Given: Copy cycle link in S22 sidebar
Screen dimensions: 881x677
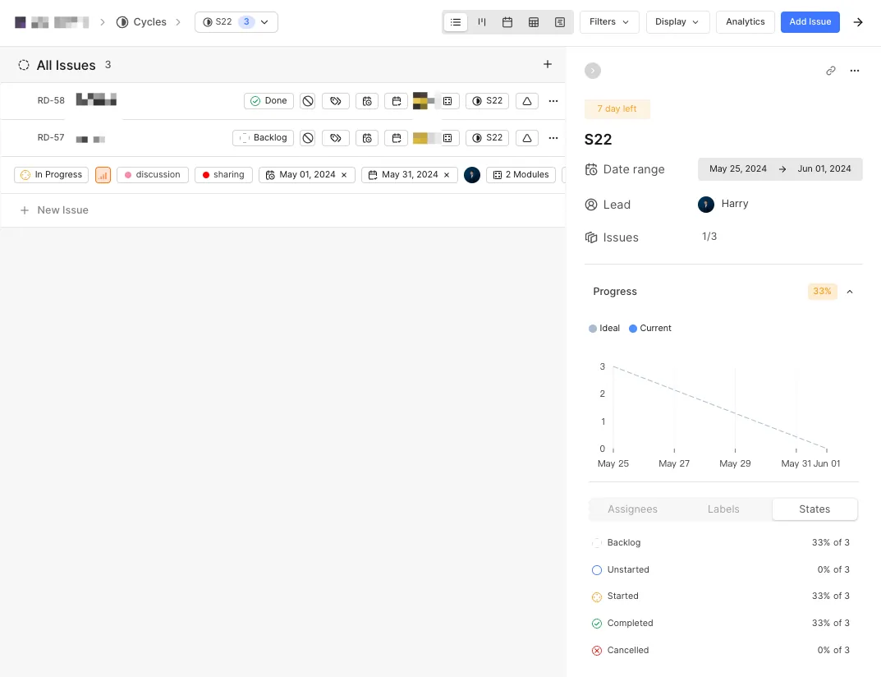Looking at the screenshot, I should [x=830, y=71].
